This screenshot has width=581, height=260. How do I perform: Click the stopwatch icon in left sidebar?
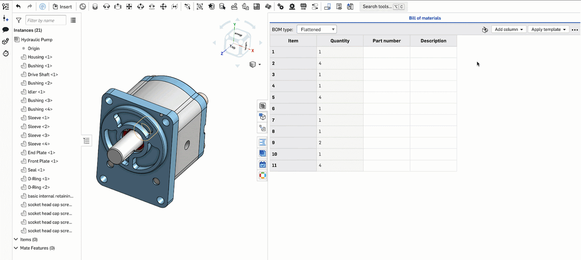click(5, 53)
